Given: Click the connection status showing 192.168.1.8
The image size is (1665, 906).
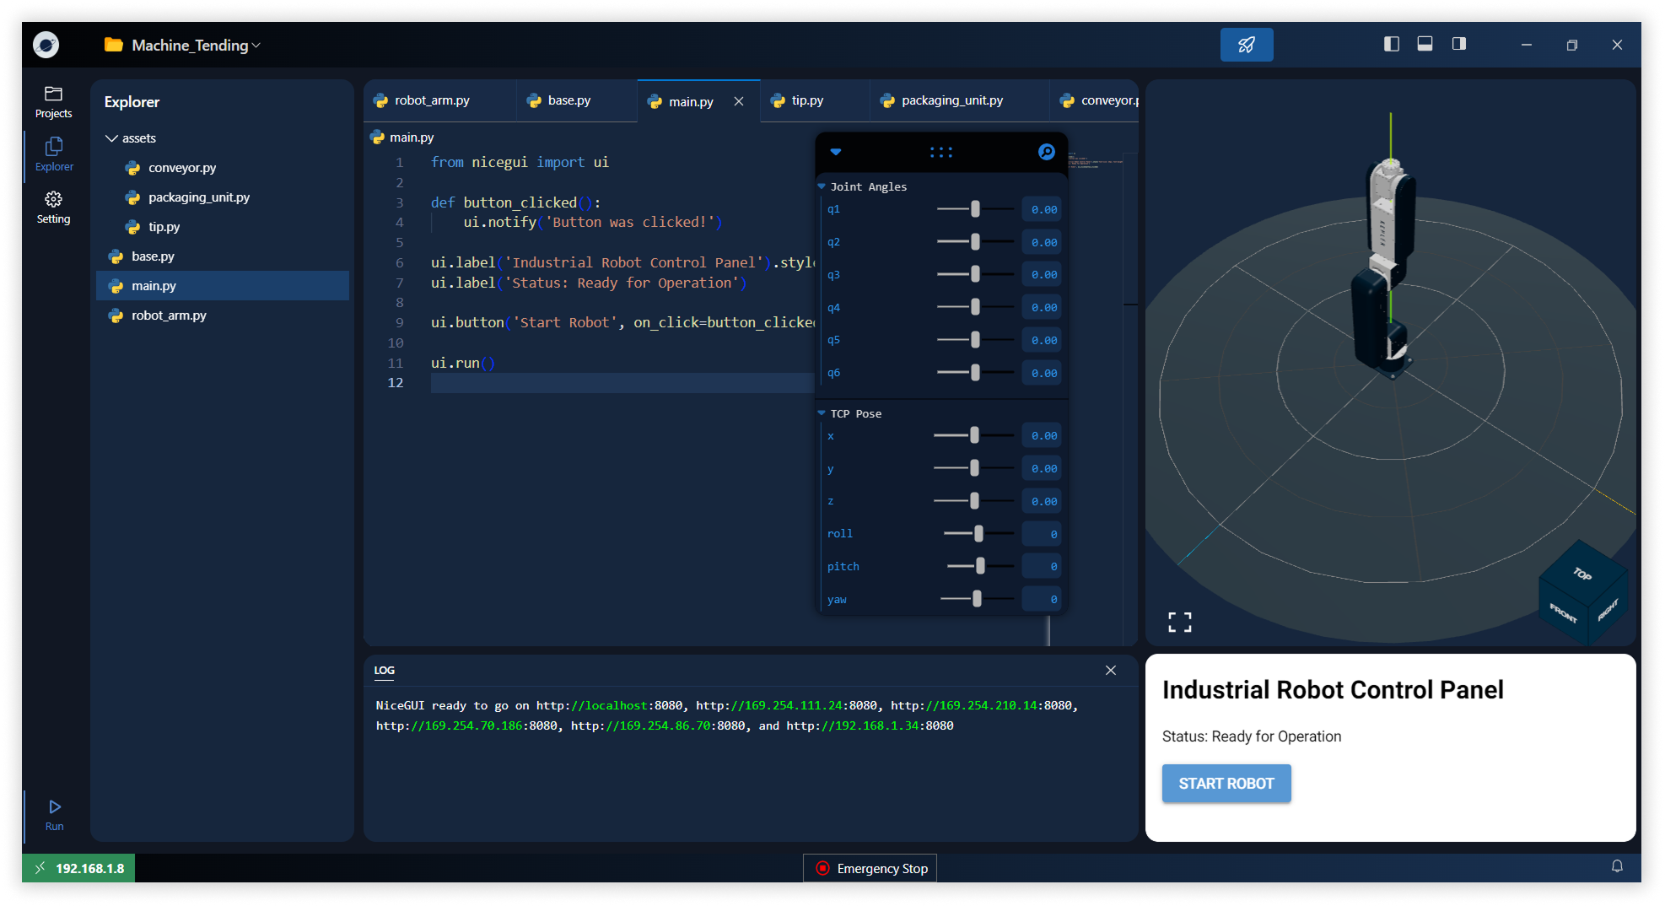Looking at the screenshot, I should click(78, 867).
